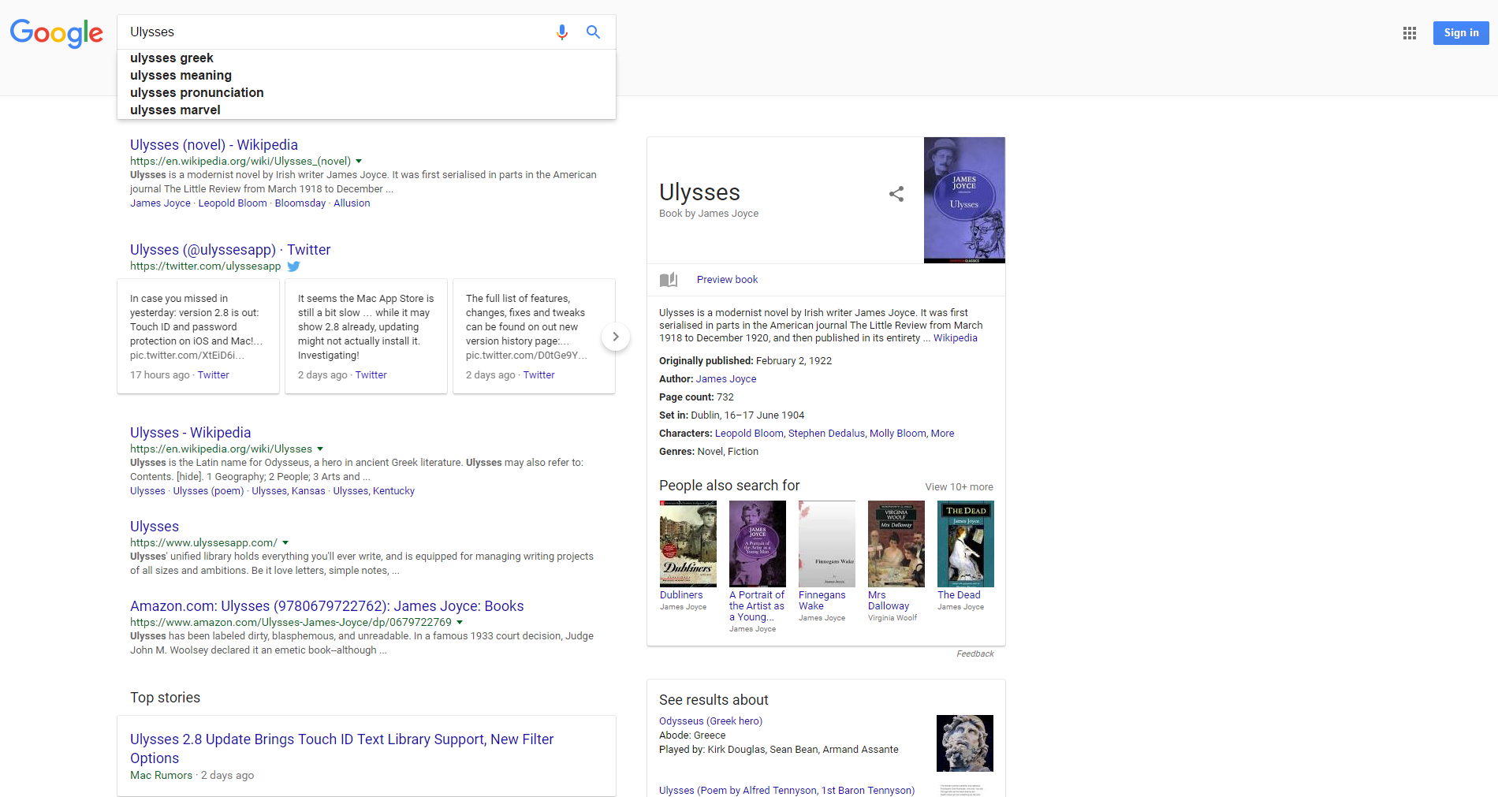Start voice search with the microphone icon
This screenshot has width=1498, height=797.
562,32
